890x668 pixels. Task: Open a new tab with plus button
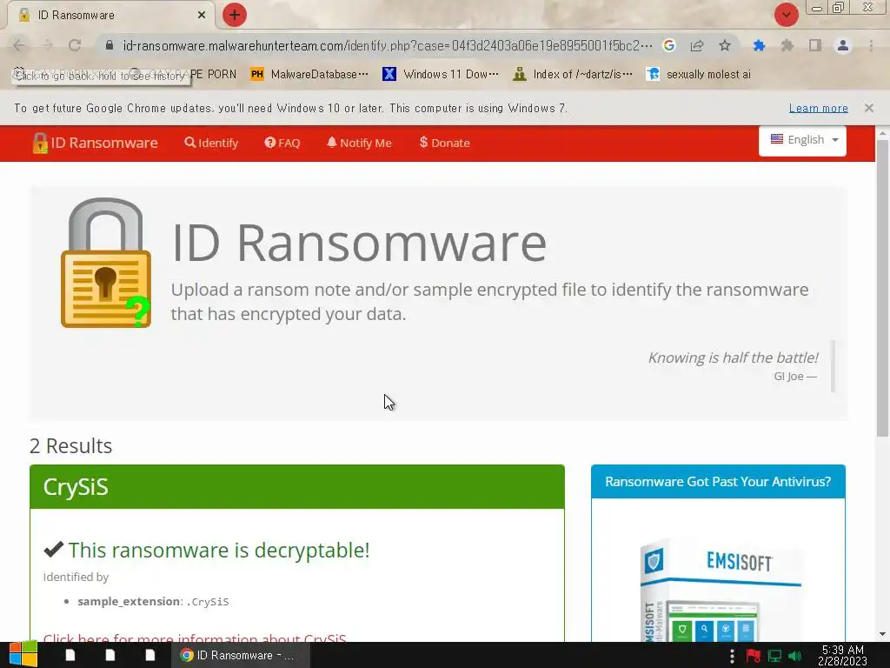[x=235, y=15]
